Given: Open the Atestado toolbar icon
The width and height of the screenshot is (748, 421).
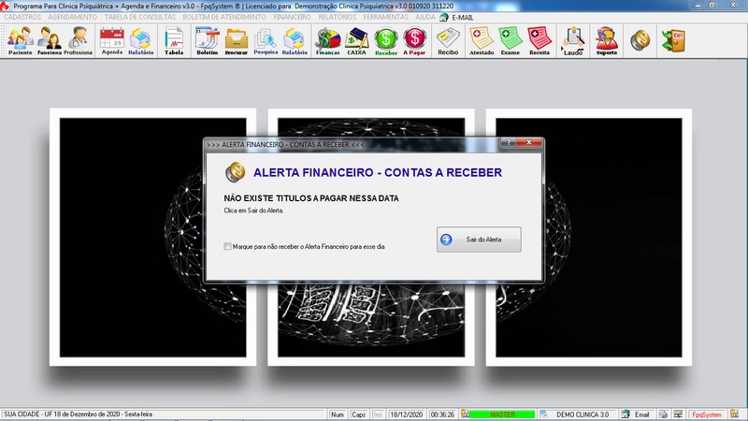Looking at the screenshot, I should pyautogui.click(x=482, y=41).
